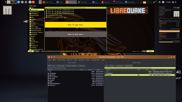
Task: Select the button-themes tab
Action: 71,66
